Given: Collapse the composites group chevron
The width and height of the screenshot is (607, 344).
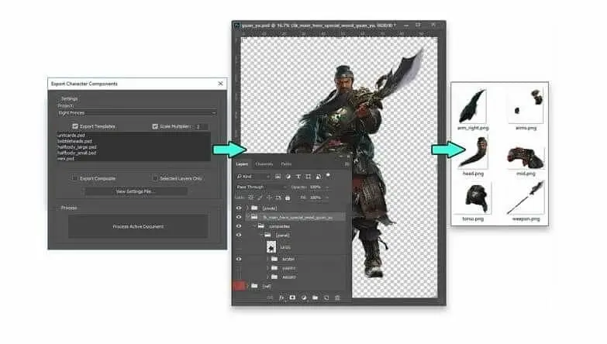Looking at the screenshot, I should 255,226.
